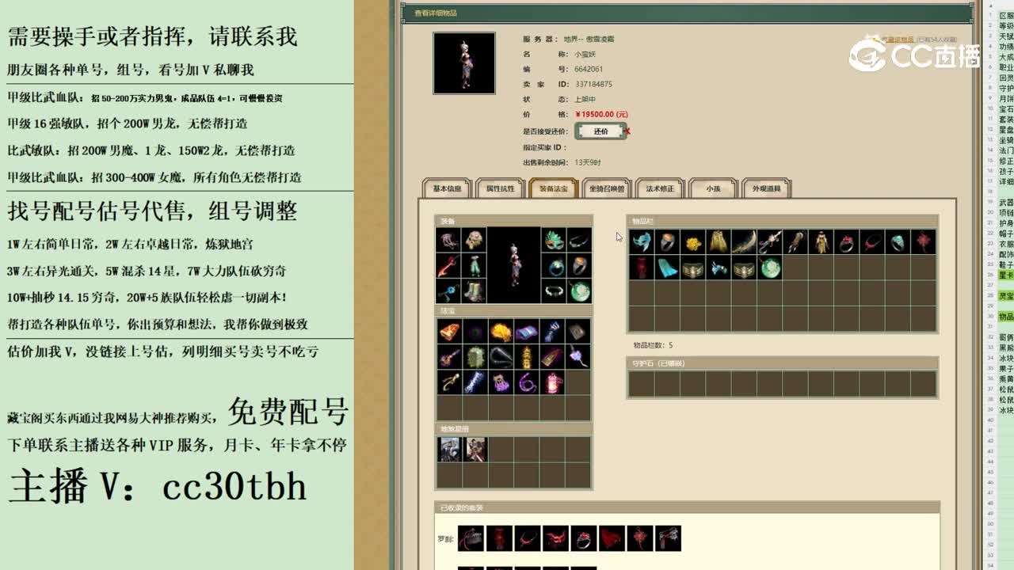
Task: Click the pink jellyfish equipment icon
Action: [x=448, y=241]
